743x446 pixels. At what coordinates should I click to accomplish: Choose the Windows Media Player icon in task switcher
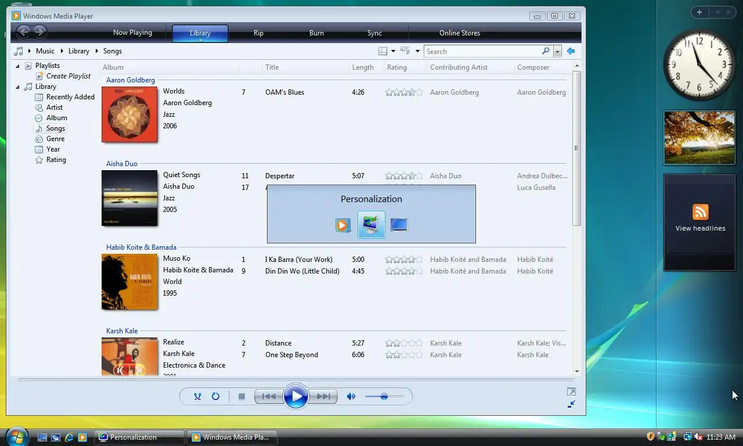pyautogui.click(x=343, y=225)
